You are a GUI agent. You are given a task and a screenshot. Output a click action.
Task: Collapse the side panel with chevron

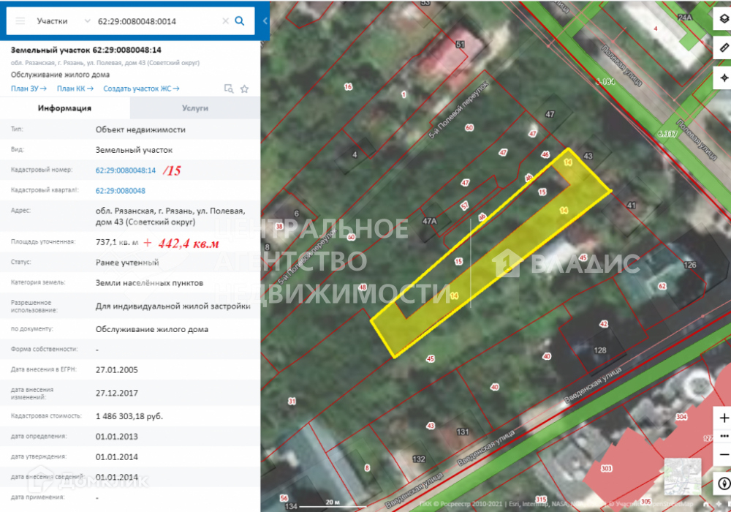tap(265, 21)
